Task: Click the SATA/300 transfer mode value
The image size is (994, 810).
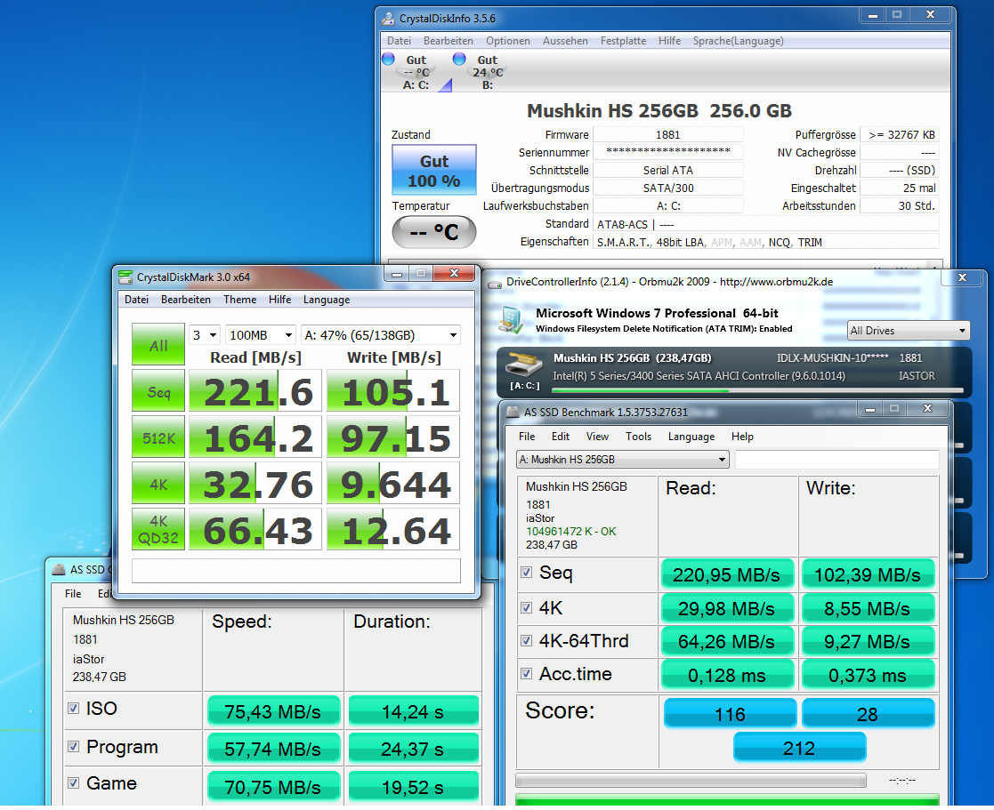Action: click(668, 188)
